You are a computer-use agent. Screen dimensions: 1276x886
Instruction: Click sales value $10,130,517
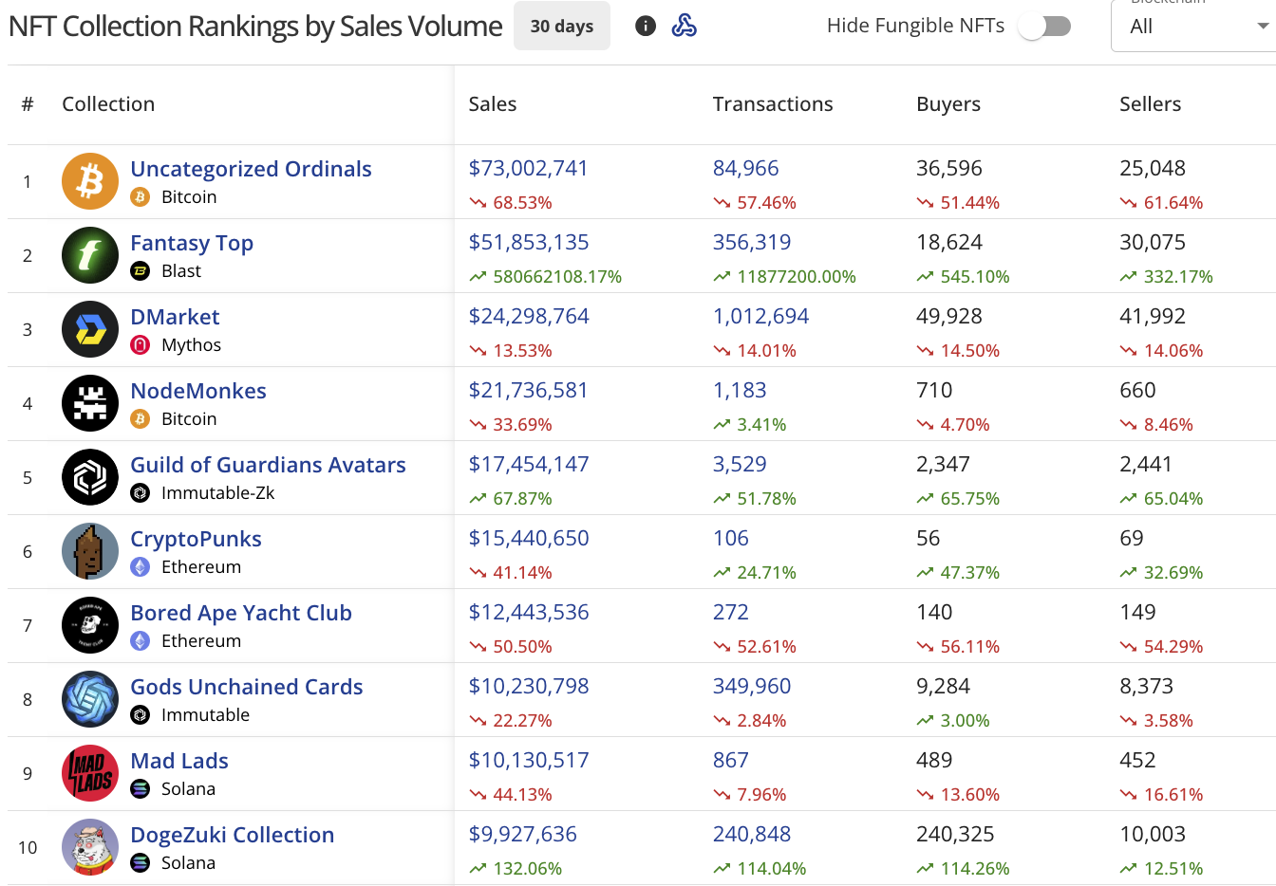click(529, 760)
